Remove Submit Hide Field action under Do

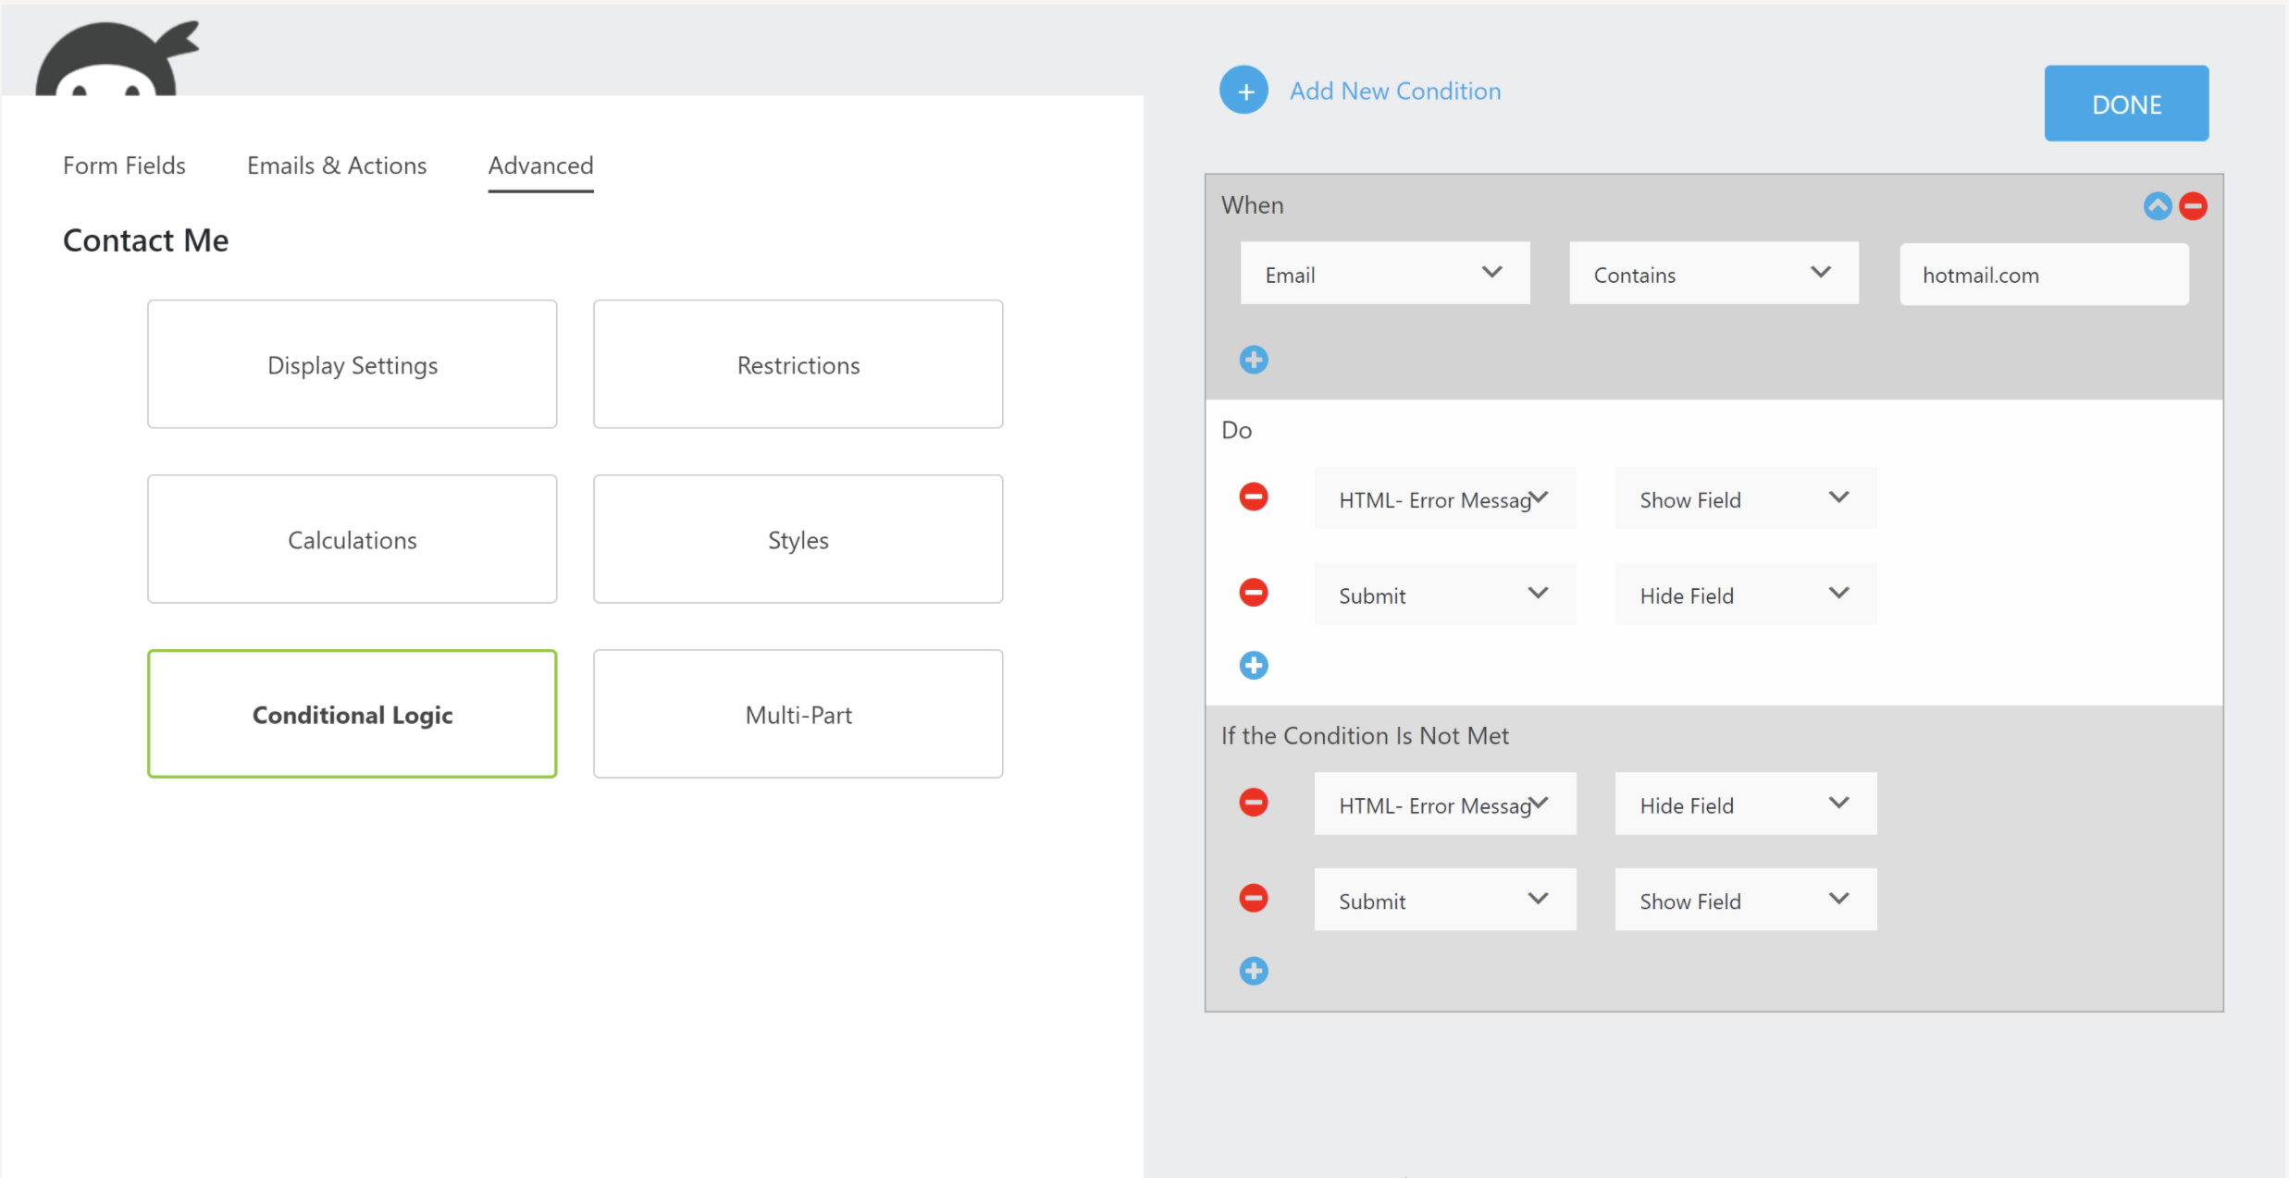tap(1254, 593)
